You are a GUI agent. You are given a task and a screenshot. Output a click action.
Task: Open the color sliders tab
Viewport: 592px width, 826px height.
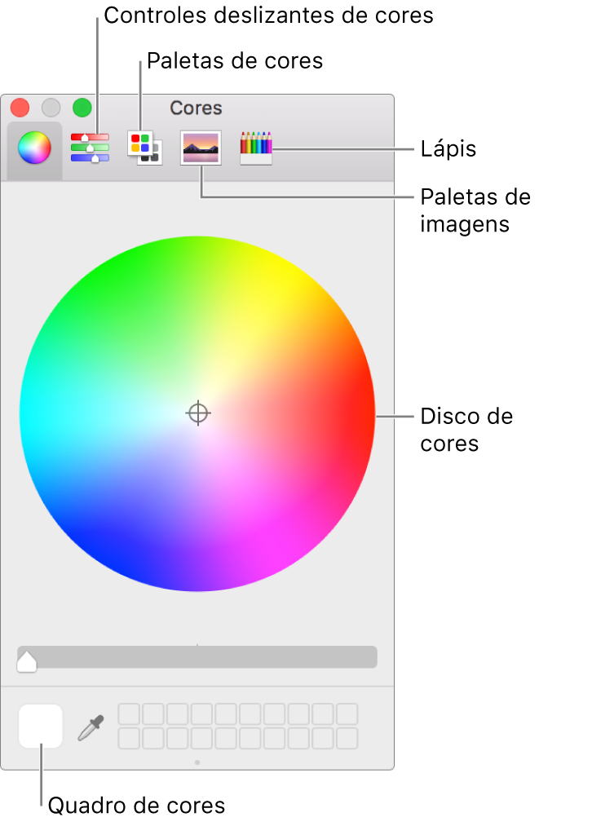[x=90, y=148]
